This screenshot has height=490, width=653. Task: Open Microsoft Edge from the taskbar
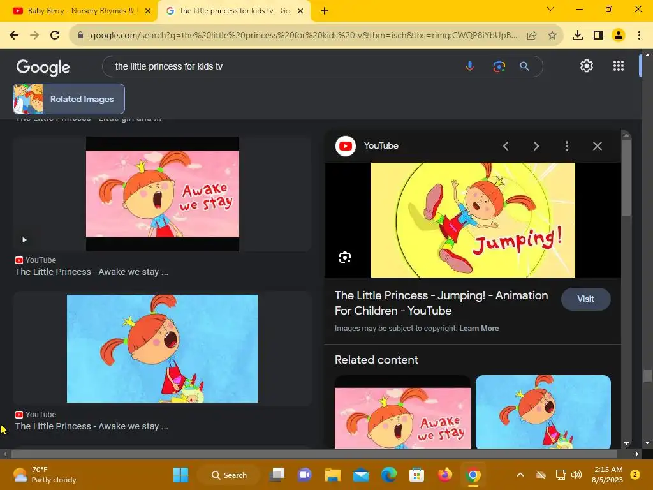pos(388,475)
